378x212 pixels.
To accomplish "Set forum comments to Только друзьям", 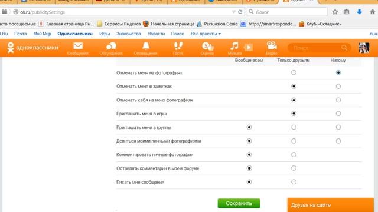I will (x=294, y=168).
